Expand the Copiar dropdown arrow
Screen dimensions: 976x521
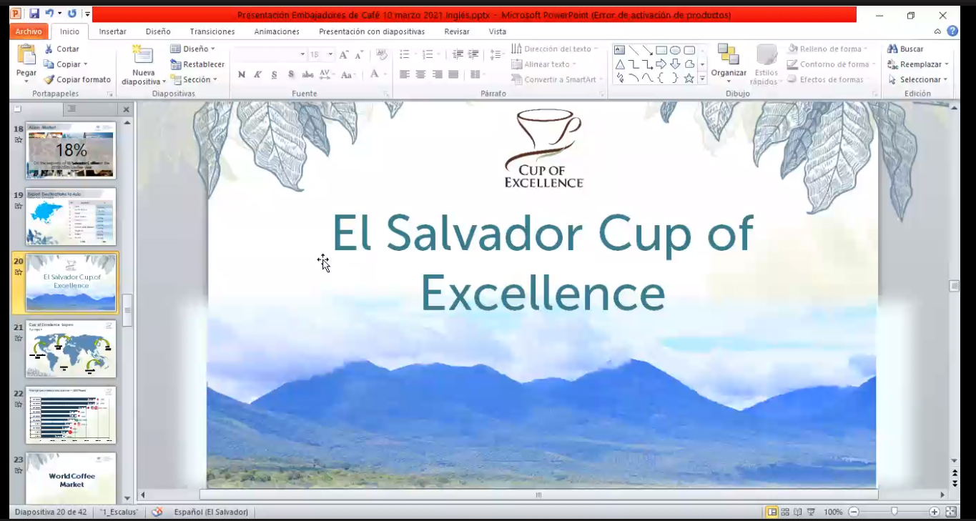point(86,64)
